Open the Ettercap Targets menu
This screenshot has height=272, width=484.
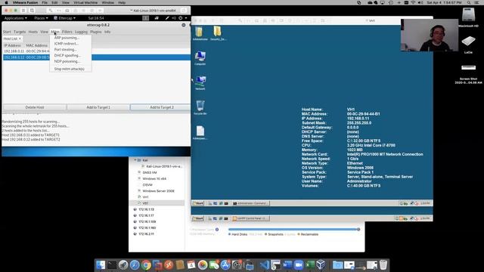20,32
